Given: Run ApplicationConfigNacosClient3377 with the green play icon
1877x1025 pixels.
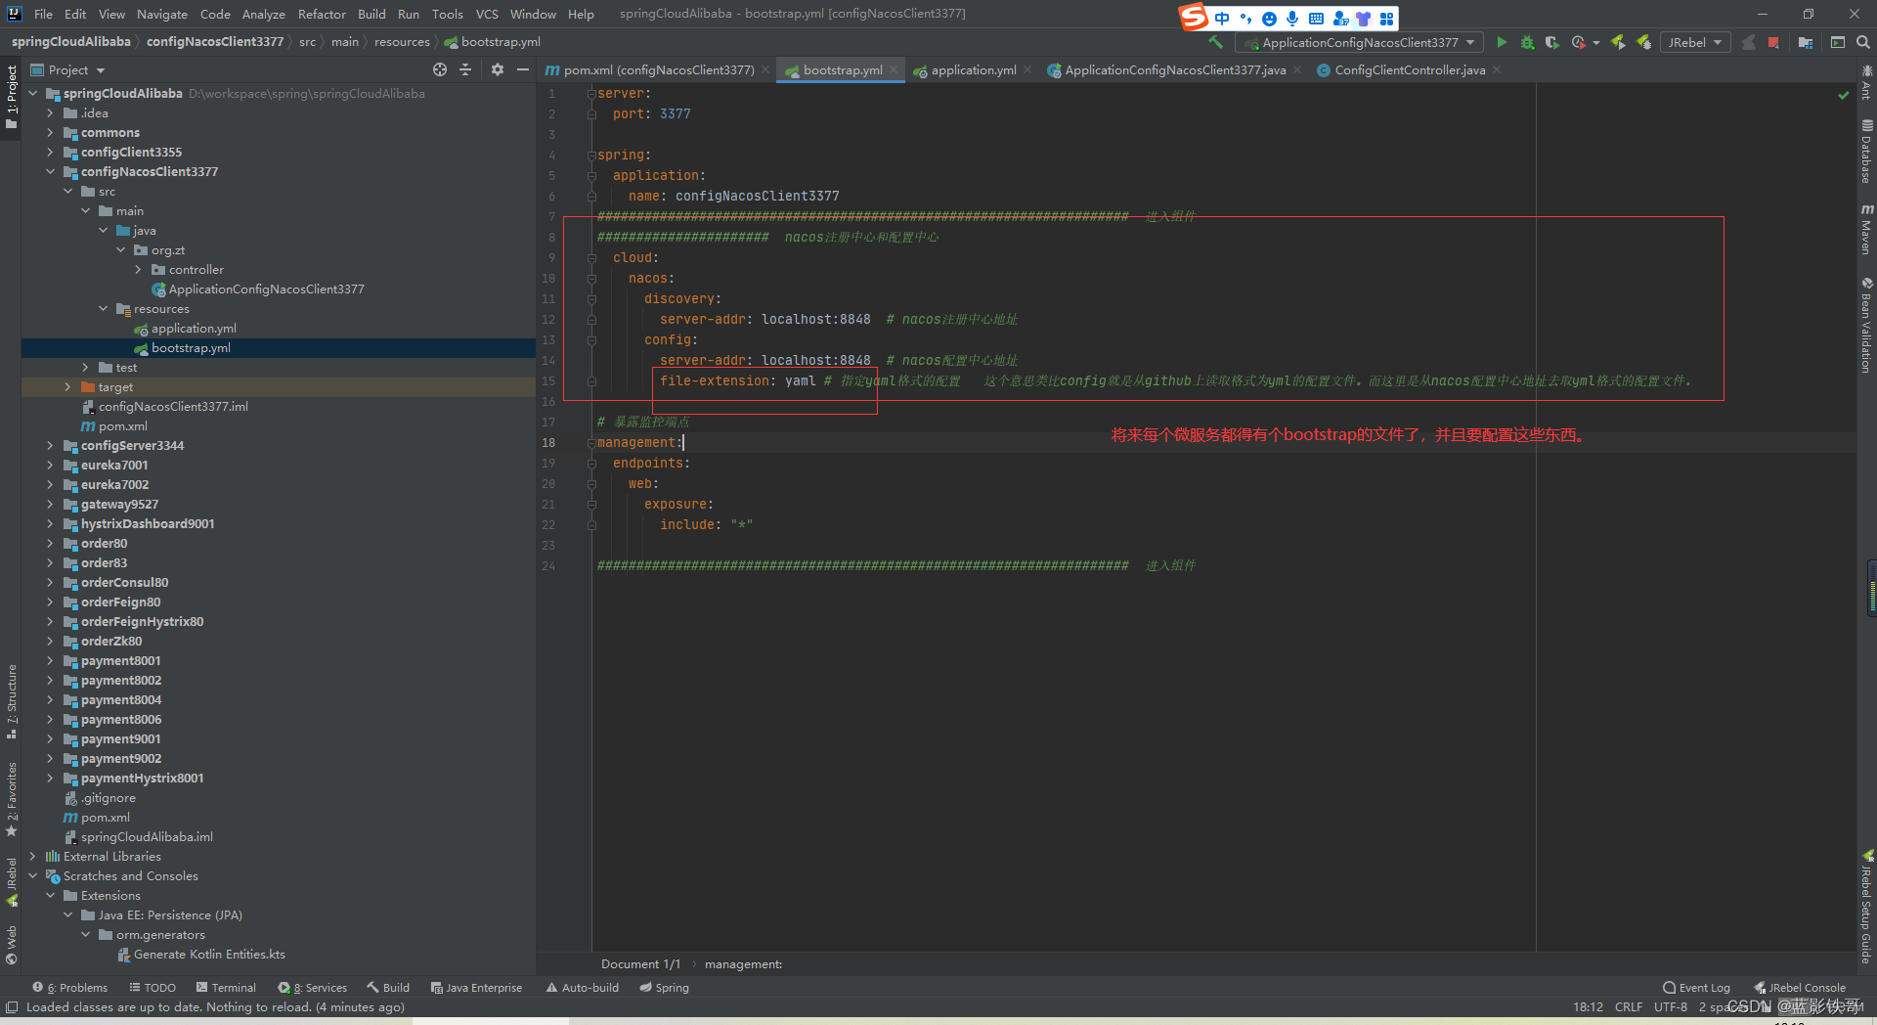Looking at the screenshot, I should [1502, 42].
